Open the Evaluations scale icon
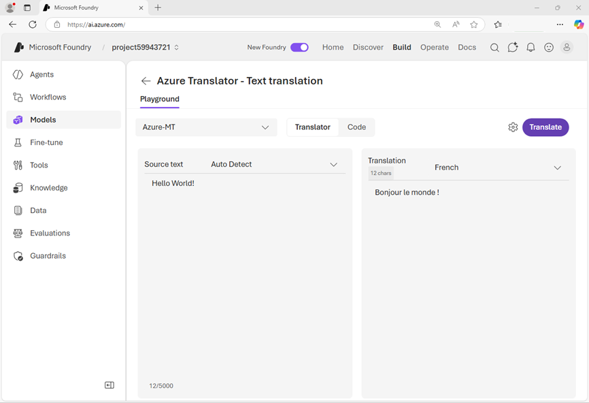This screenshot has height=403, width=589. [18, 233]
